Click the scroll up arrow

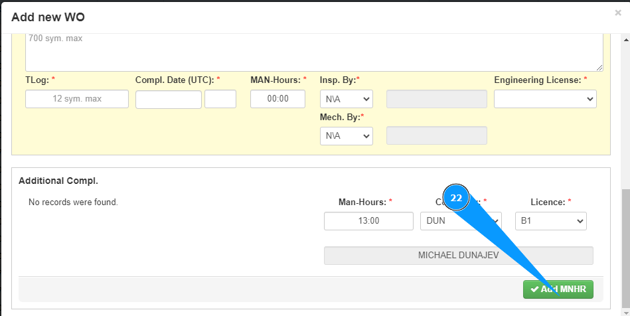pyautogui.click(x=625, y=39)
